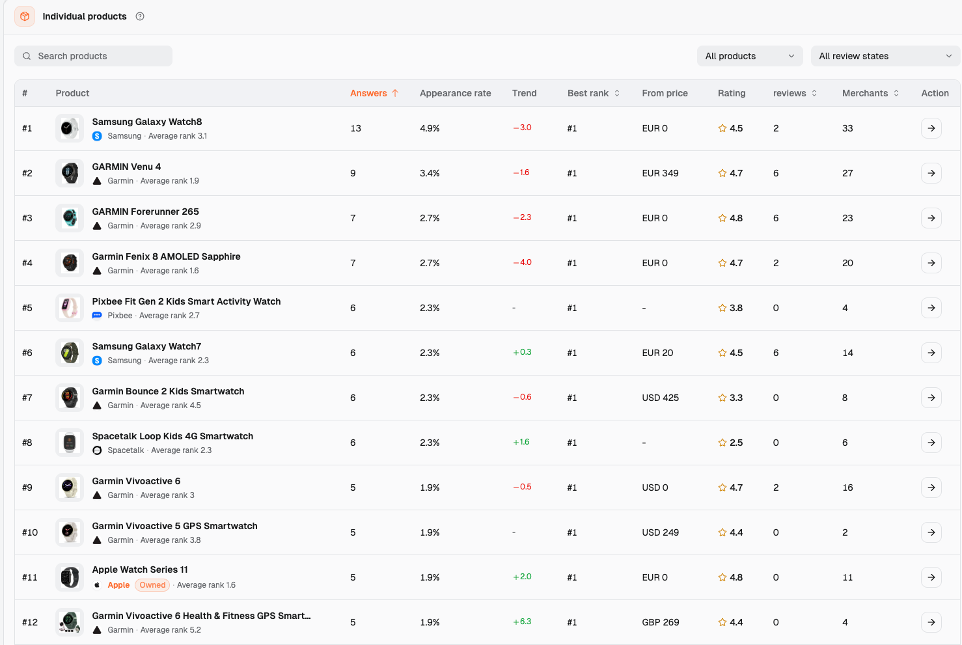The width and height of the screenshot is (962, 645).
Task: Click the orange Apple brand link
Action: pyautogui.click(x=118, y=585)
